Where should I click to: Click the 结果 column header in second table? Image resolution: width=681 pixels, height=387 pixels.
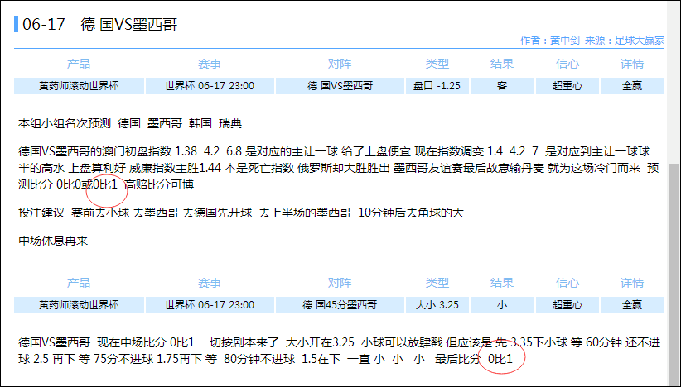tap(502, 283)
